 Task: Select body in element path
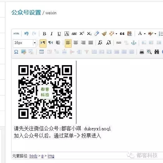tap(33, 156)
